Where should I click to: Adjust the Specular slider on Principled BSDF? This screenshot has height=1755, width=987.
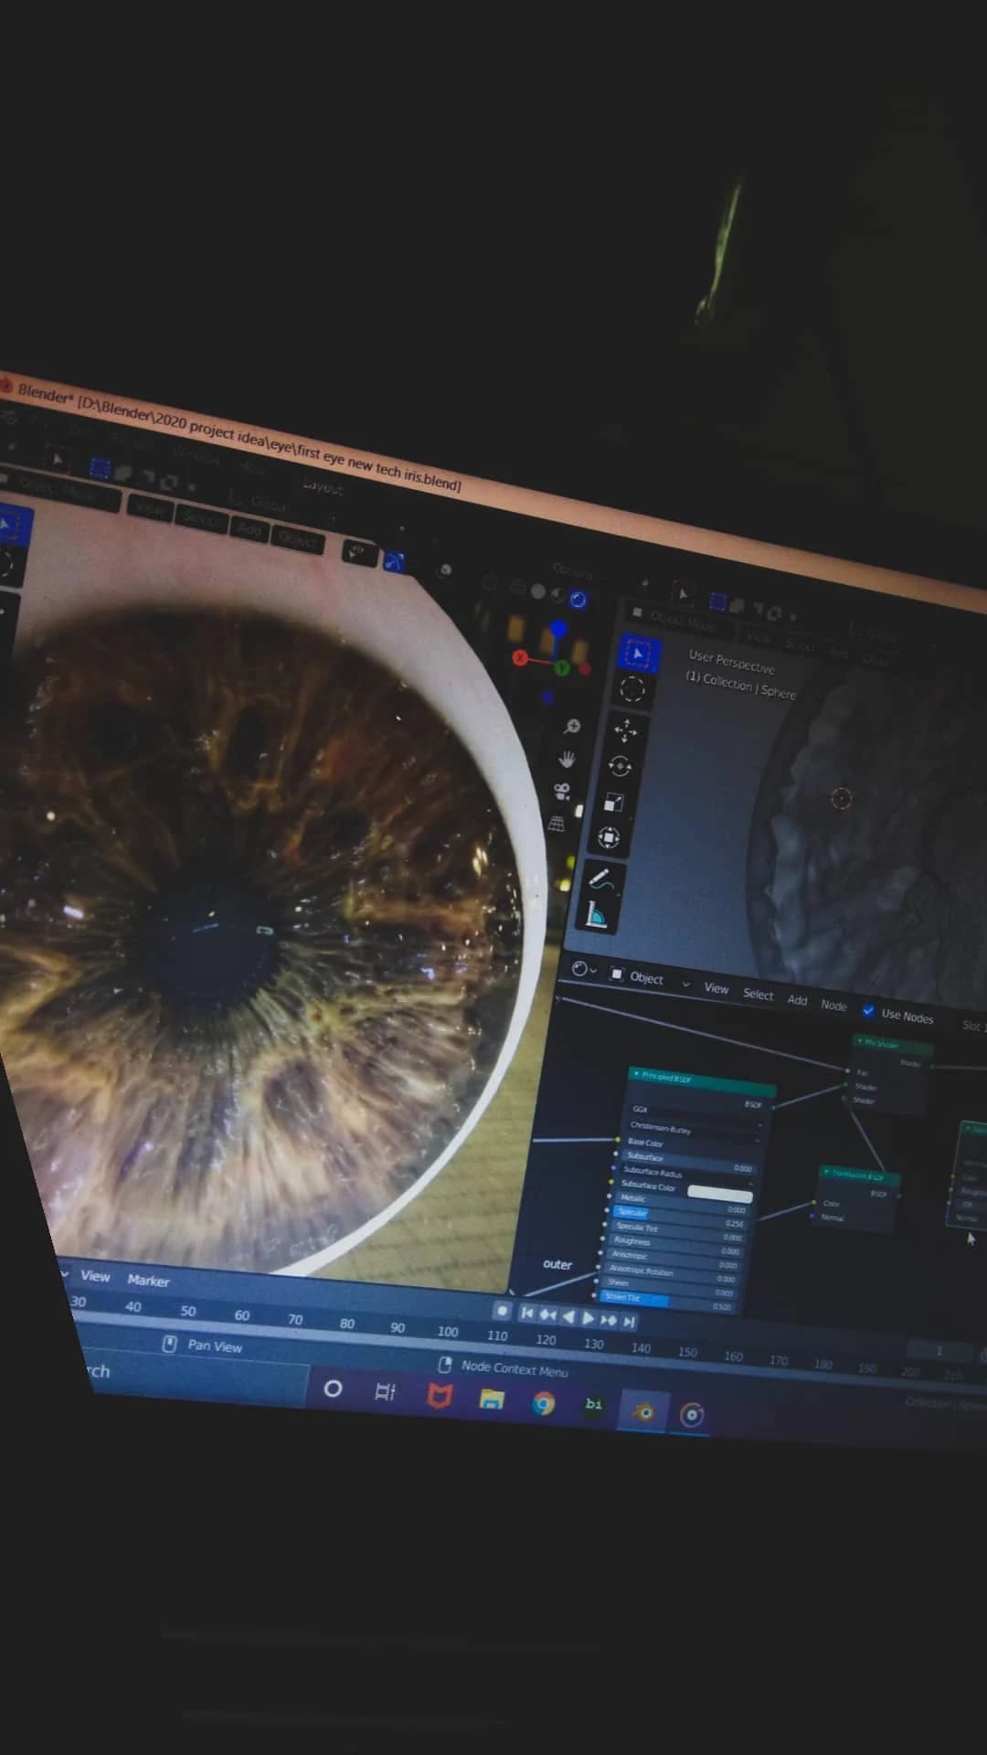[681, 1216]
